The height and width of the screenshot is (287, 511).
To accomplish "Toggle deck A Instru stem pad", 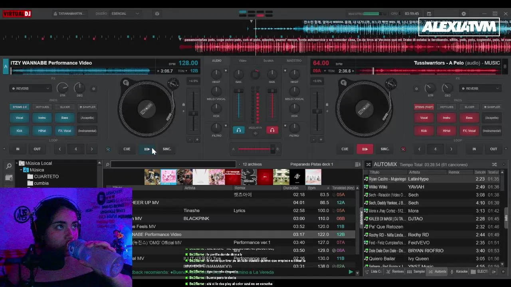I will (42, 118).
